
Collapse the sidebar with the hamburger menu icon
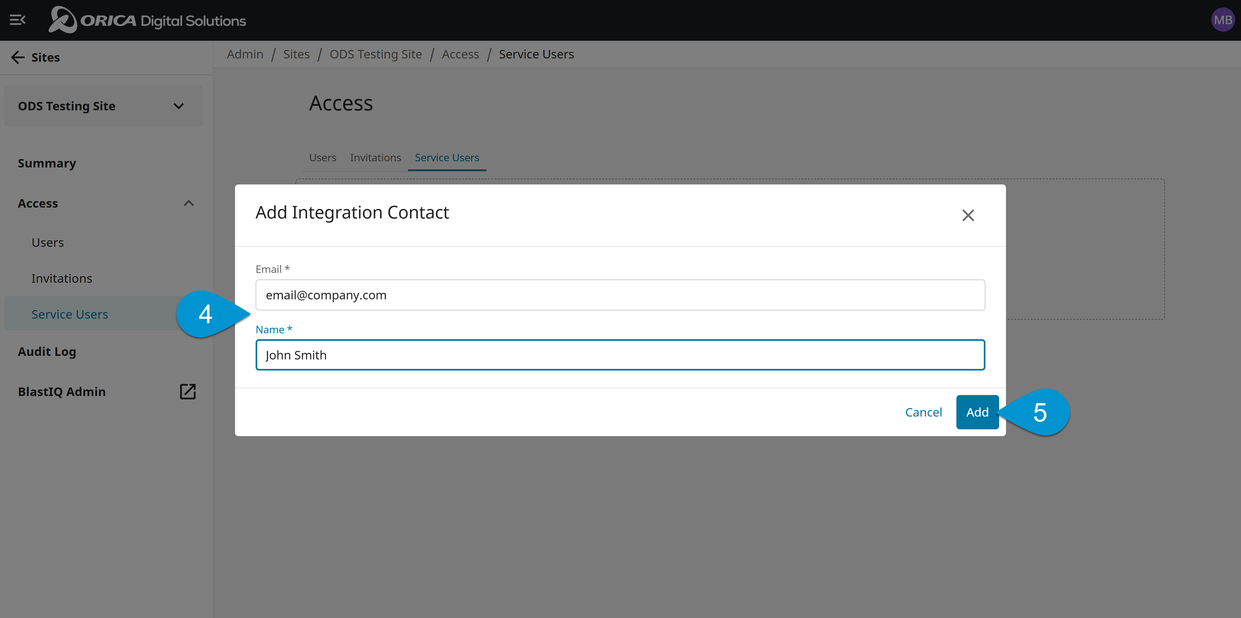click(x=18, y=20)
